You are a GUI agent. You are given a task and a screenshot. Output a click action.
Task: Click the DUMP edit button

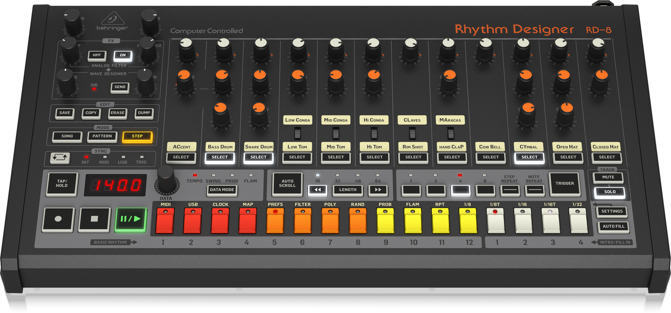click(x=144, y=113)
